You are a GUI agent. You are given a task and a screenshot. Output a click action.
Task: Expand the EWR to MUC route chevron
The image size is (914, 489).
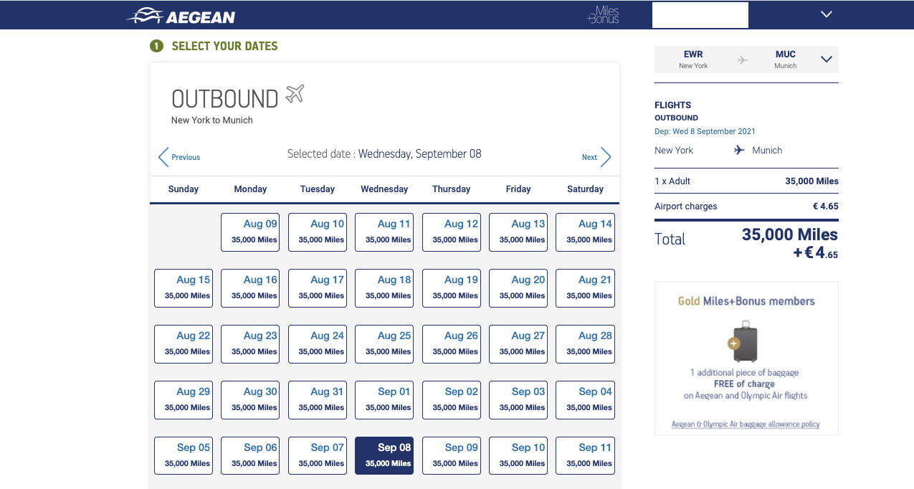827,60
